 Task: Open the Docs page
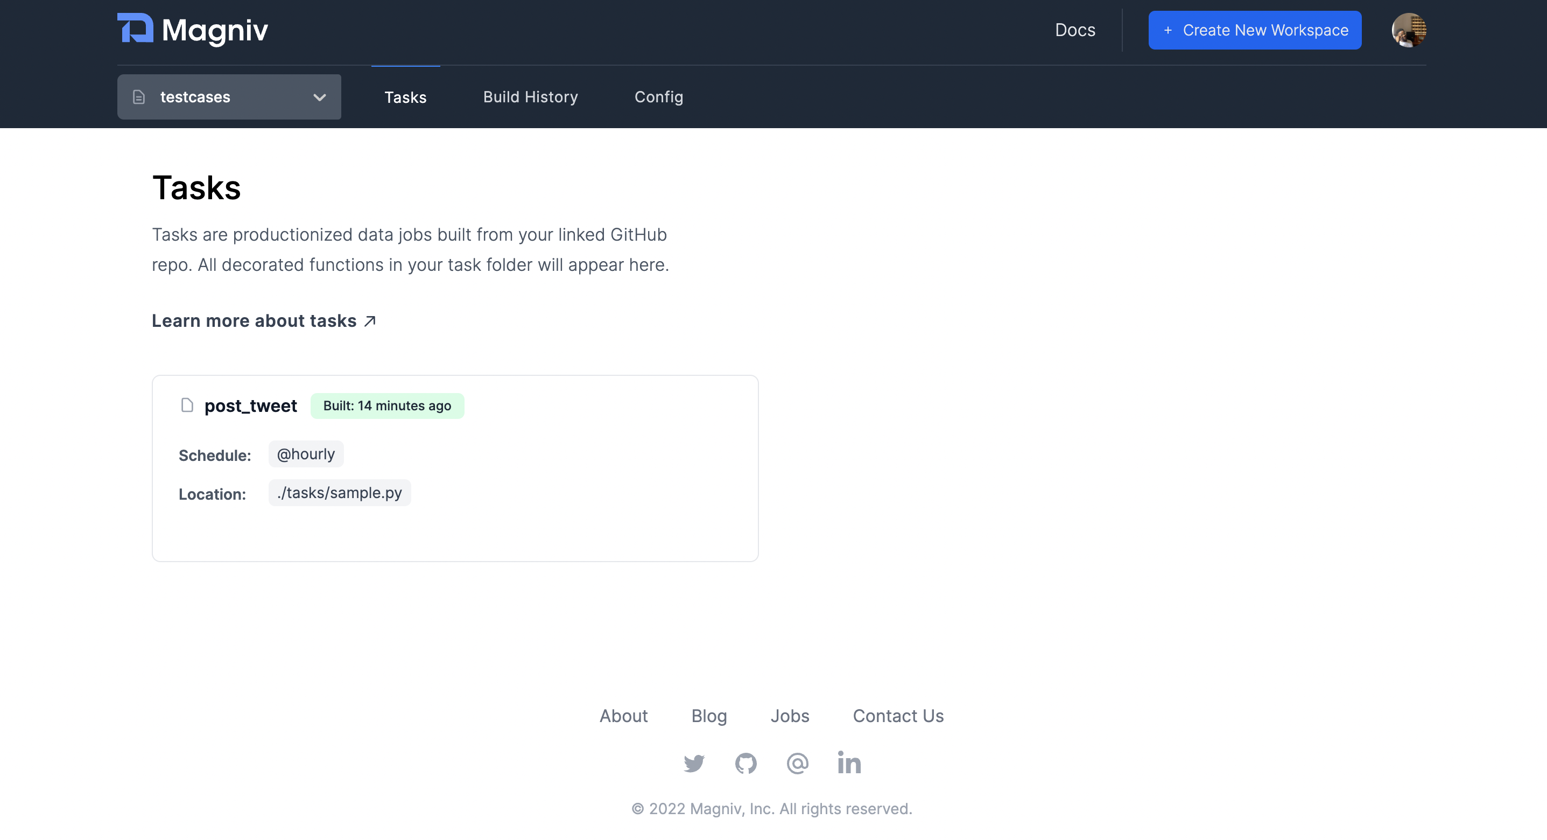[1075, 30]
